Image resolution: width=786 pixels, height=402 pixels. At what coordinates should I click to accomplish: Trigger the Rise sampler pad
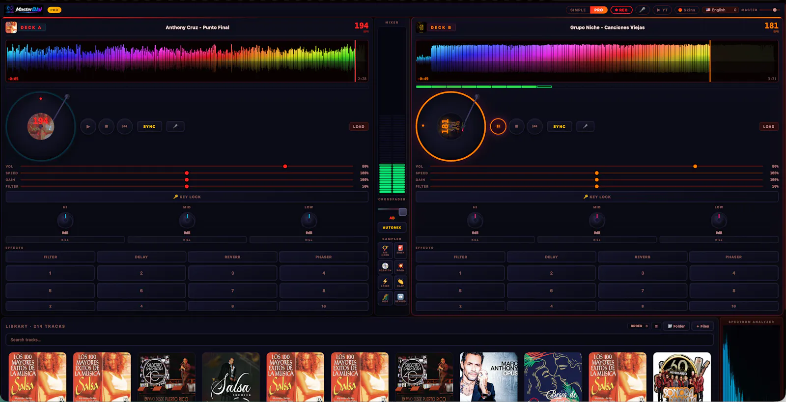pos(385,298)
